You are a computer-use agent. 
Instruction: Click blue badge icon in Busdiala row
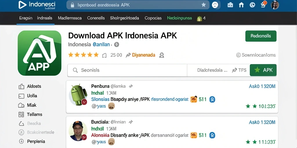pyautogui.click(x=212, y=135)
